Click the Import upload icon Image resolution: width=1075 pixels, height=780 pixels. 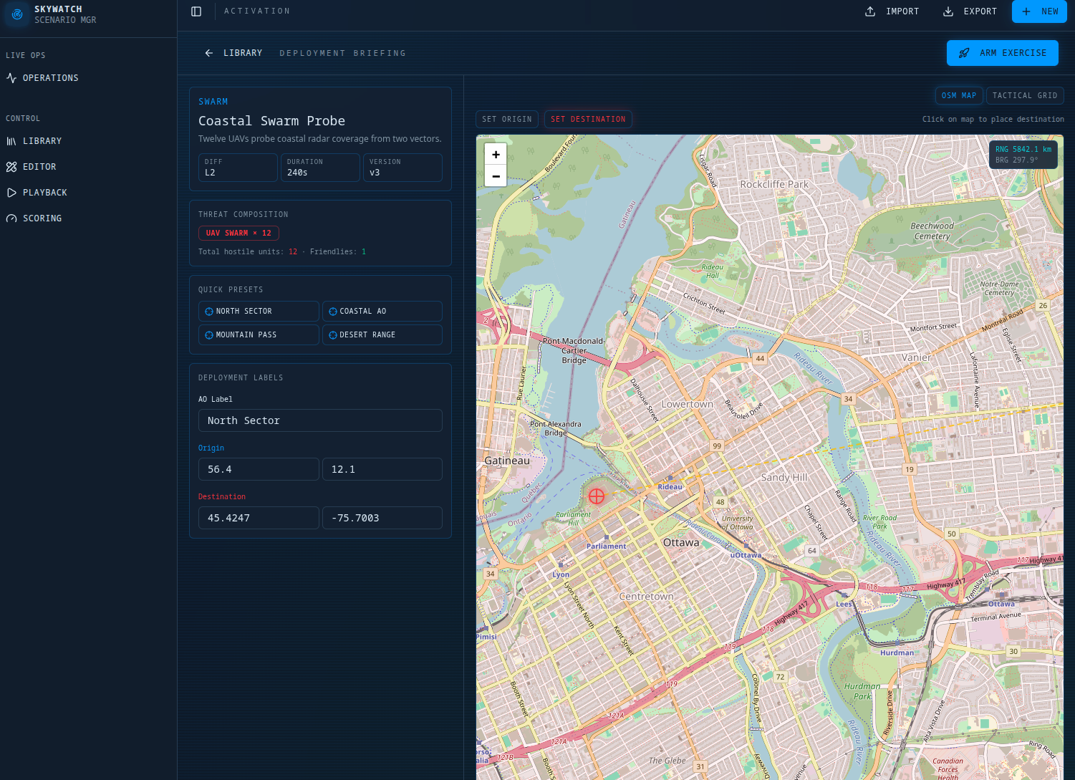coord(870,11)
